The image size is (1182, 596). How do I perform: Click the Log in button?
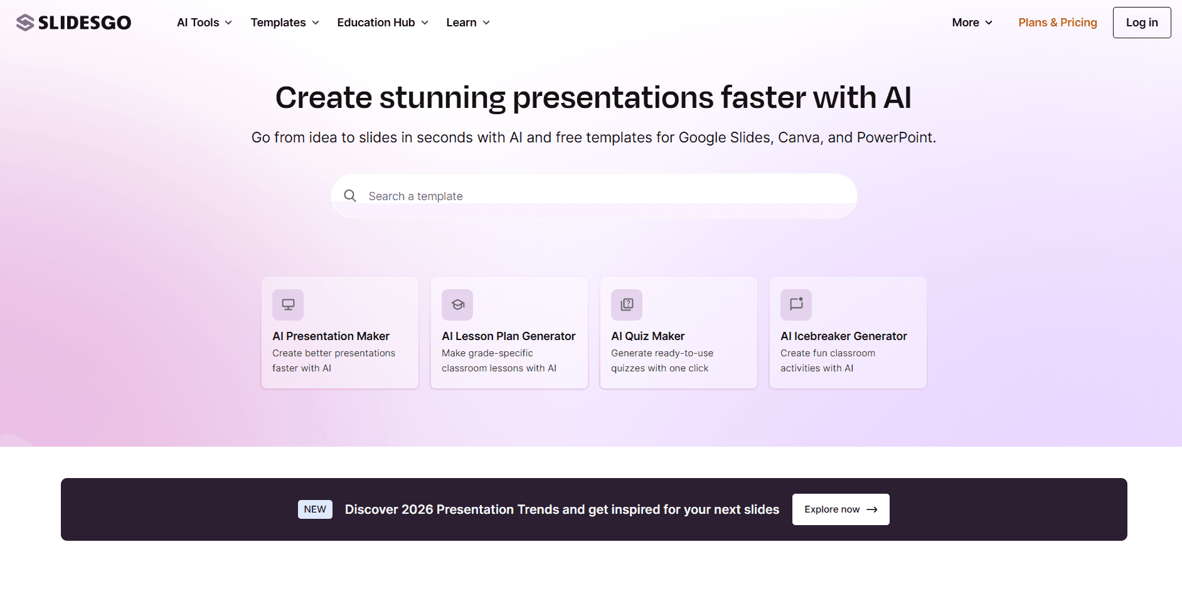(1142, 23)
